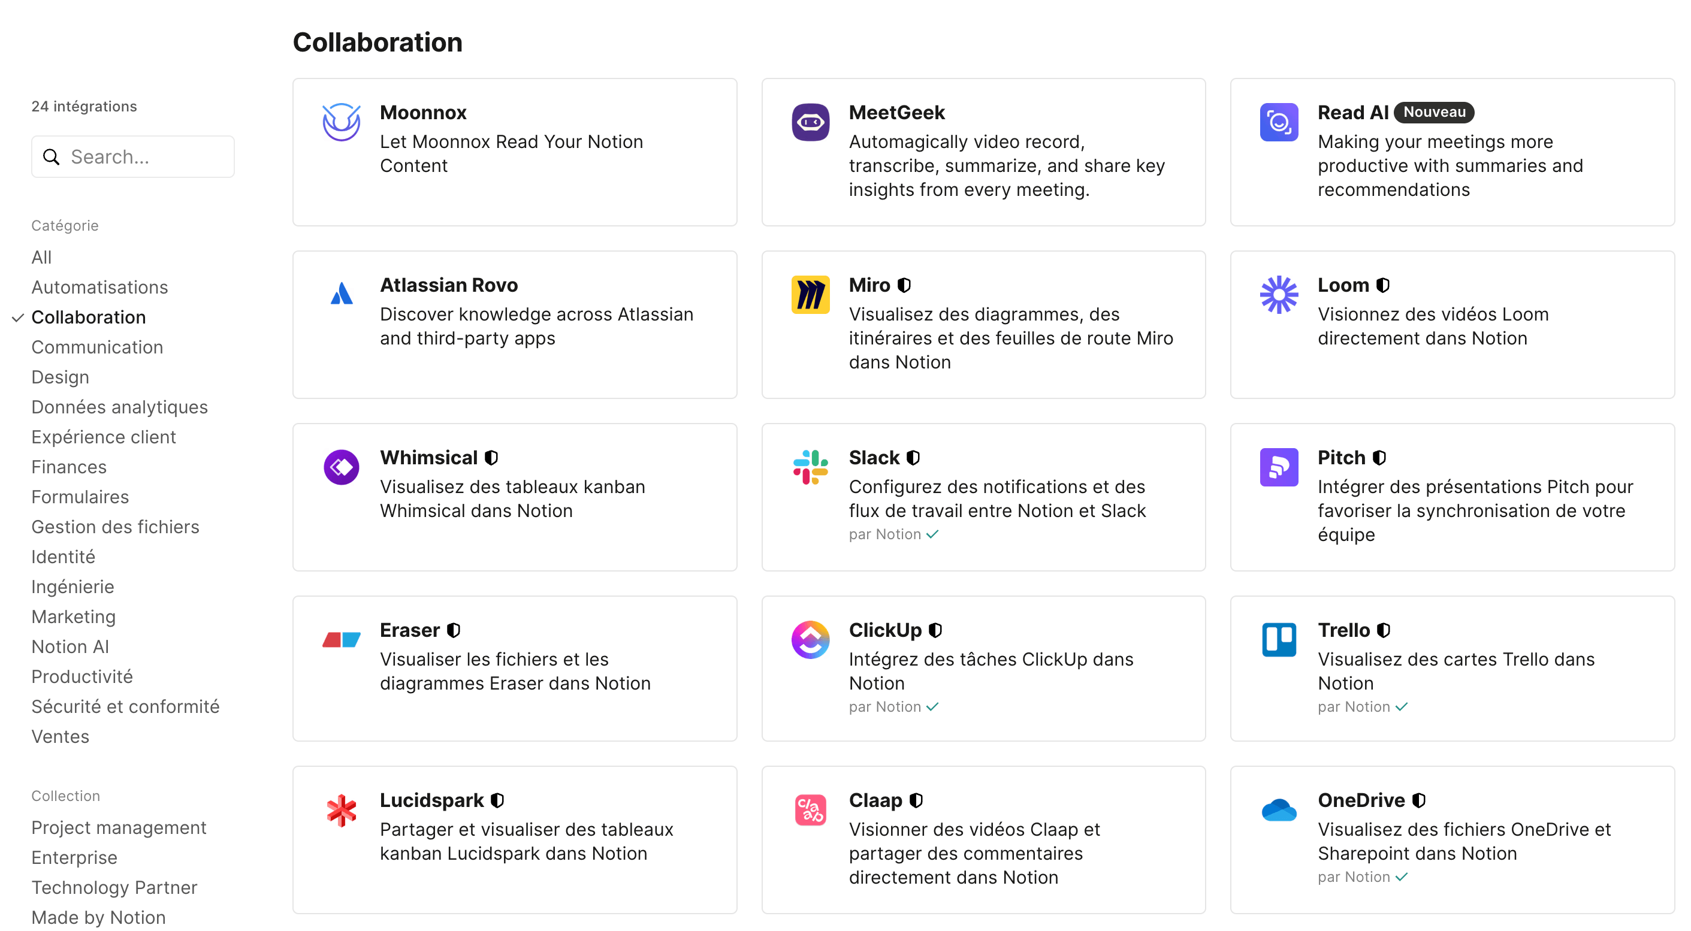
Task: Filter by Sécurité et conformité category
Action: [125, 706]
